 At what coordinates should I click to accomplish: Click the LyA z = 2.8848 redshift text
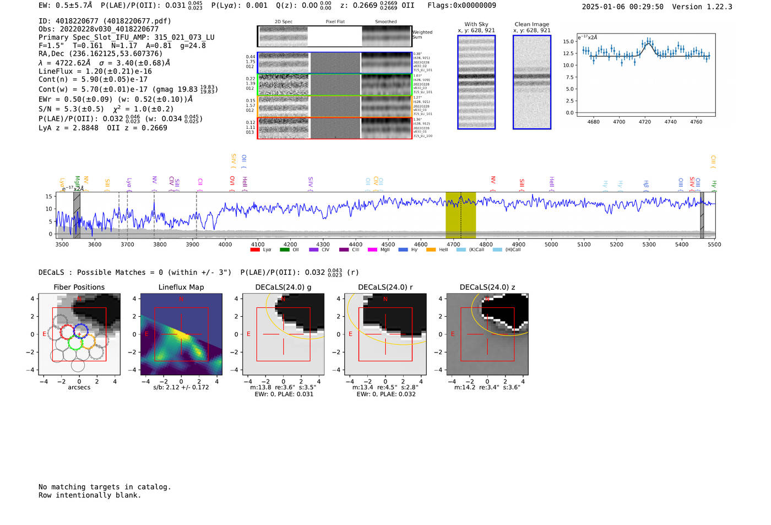pos(68,128)
